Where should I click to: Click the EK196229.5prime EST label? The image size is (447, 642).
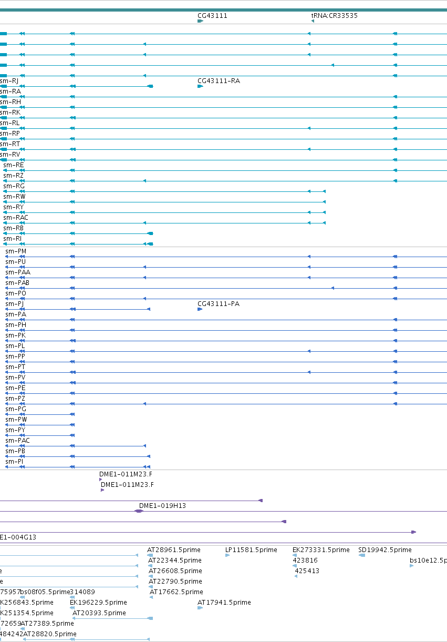[98, 603]
